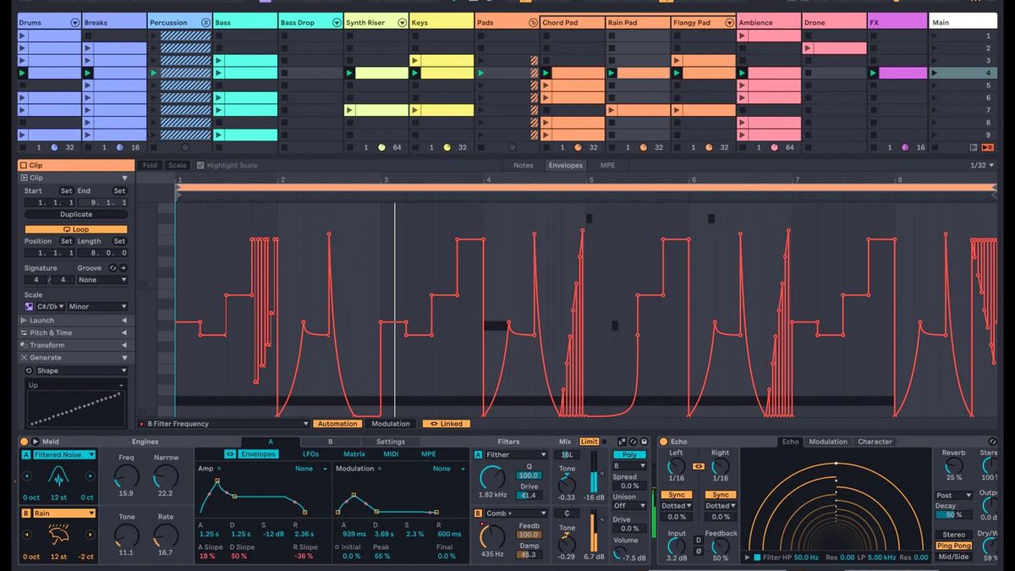Click the lock icon in Meld's mix section

pos(643,442)
